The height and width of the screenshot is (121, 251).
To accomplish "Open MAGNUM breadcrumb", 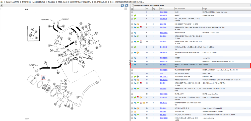I will pyautogui.click(x=52, y=2).
